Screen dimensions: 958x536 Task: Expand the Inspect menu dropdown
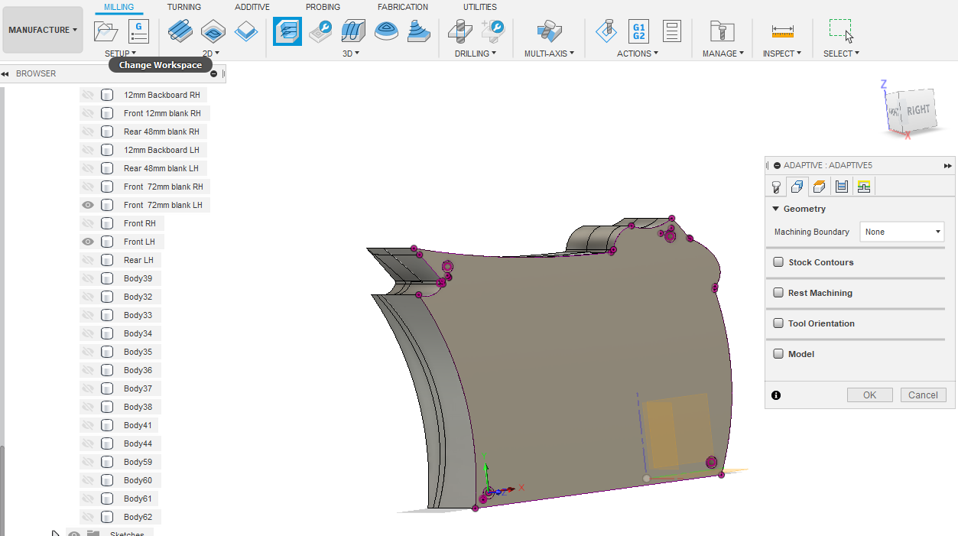pyautogui.click(x=782, y=54)
